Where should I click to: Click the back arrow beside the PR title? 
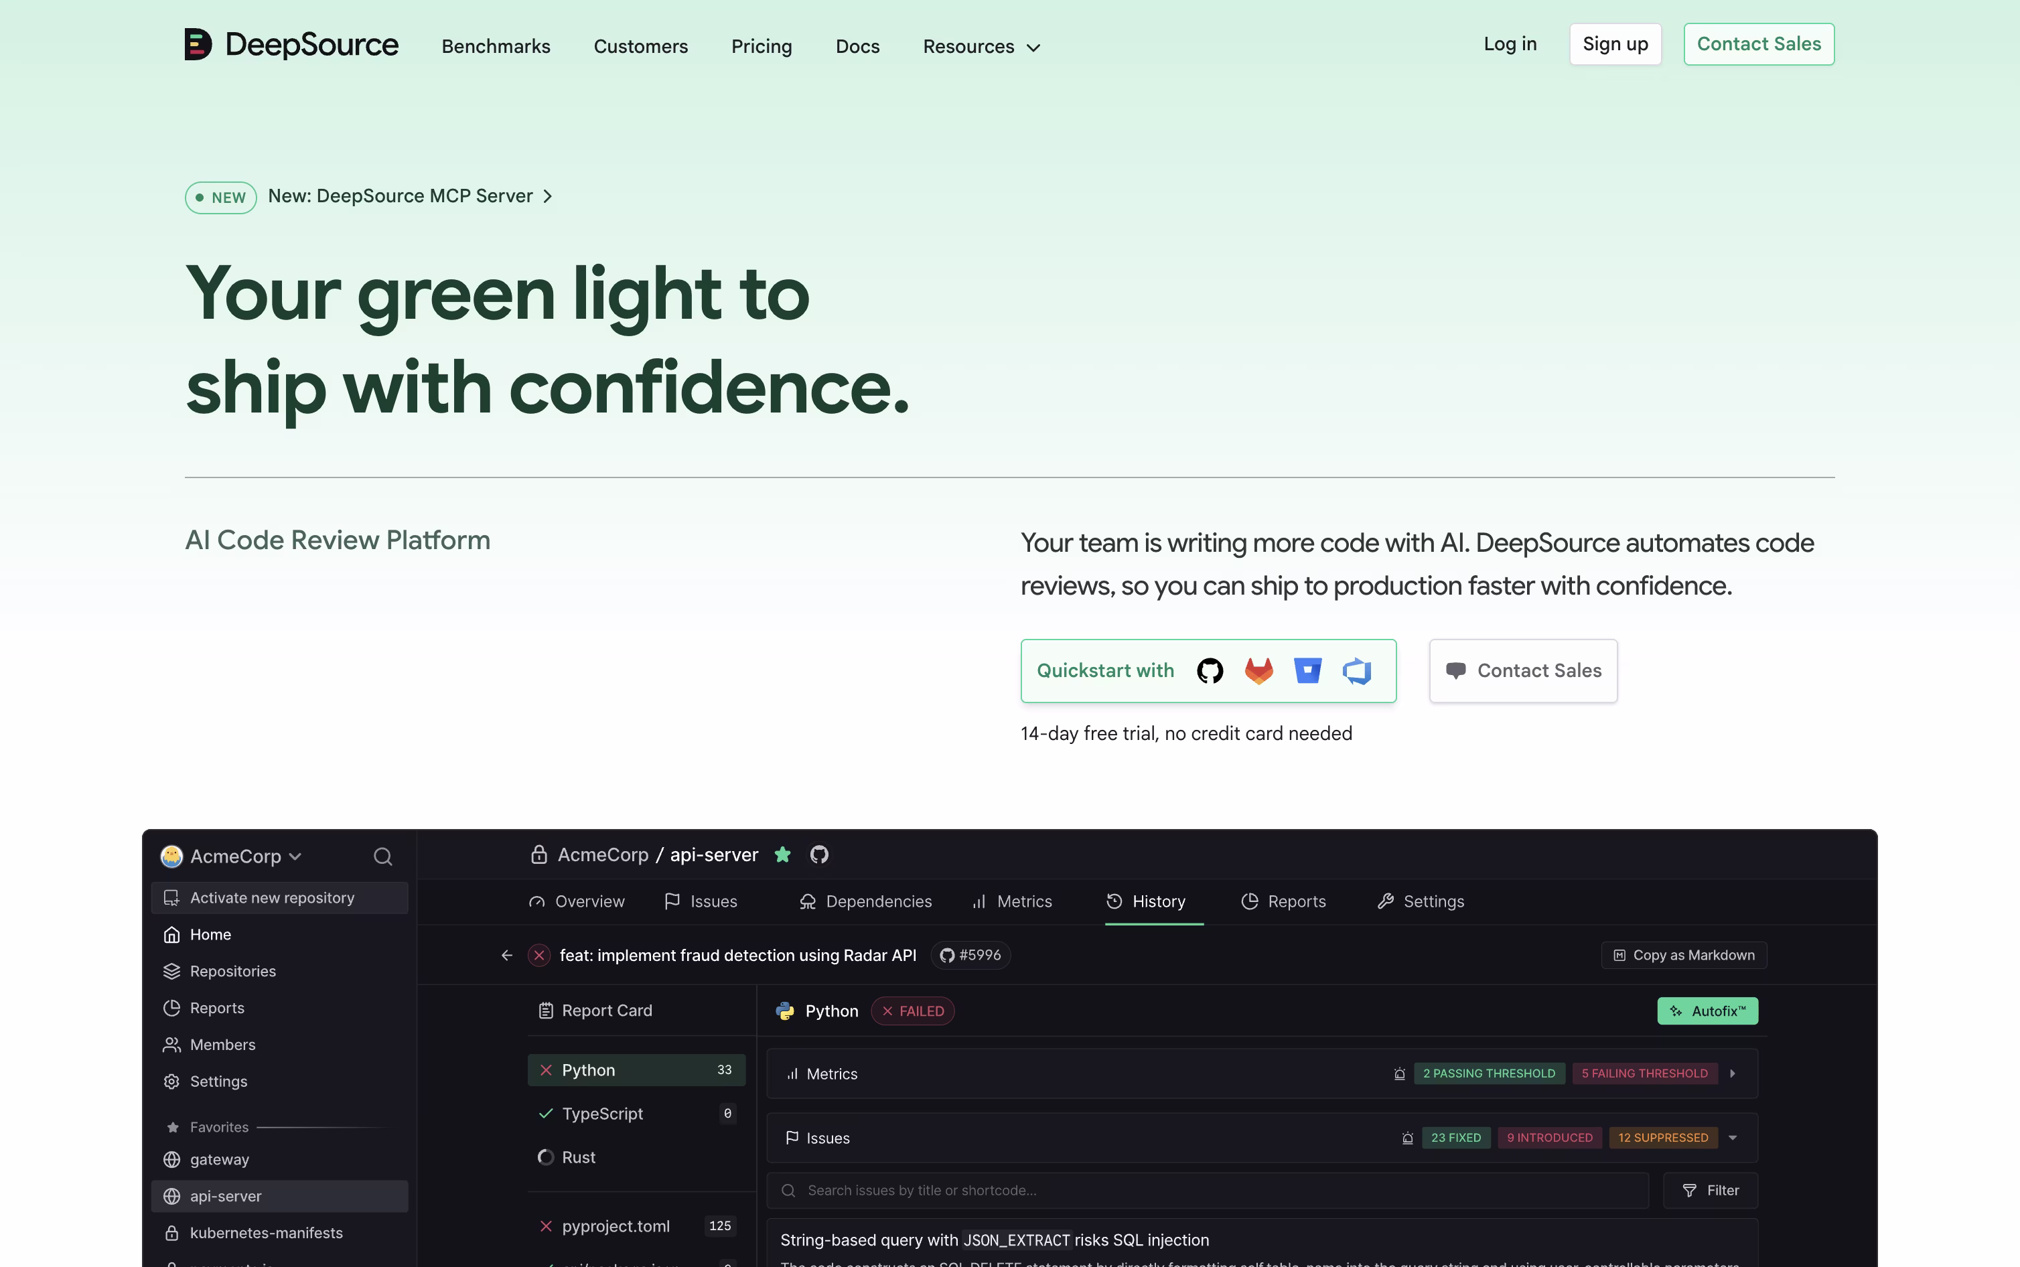coord(507,956)
